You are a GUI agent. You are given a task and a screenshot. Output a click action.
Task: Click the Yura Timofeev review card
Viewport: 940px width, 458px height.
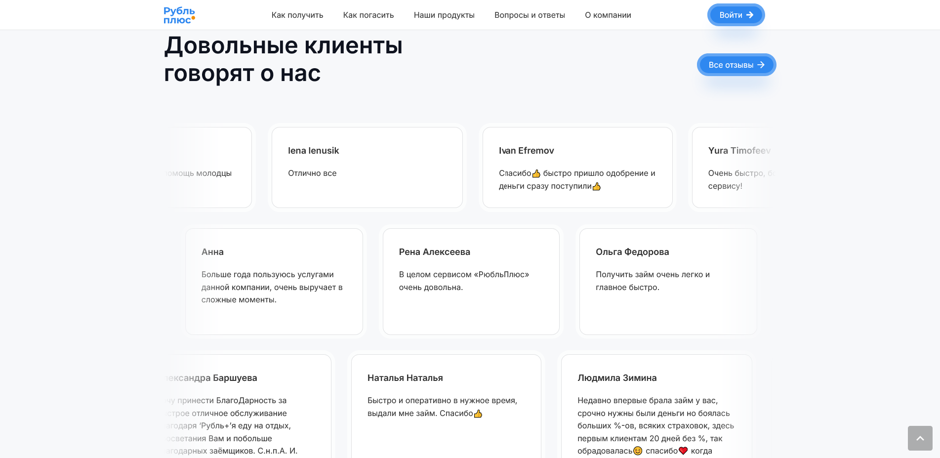731,167
